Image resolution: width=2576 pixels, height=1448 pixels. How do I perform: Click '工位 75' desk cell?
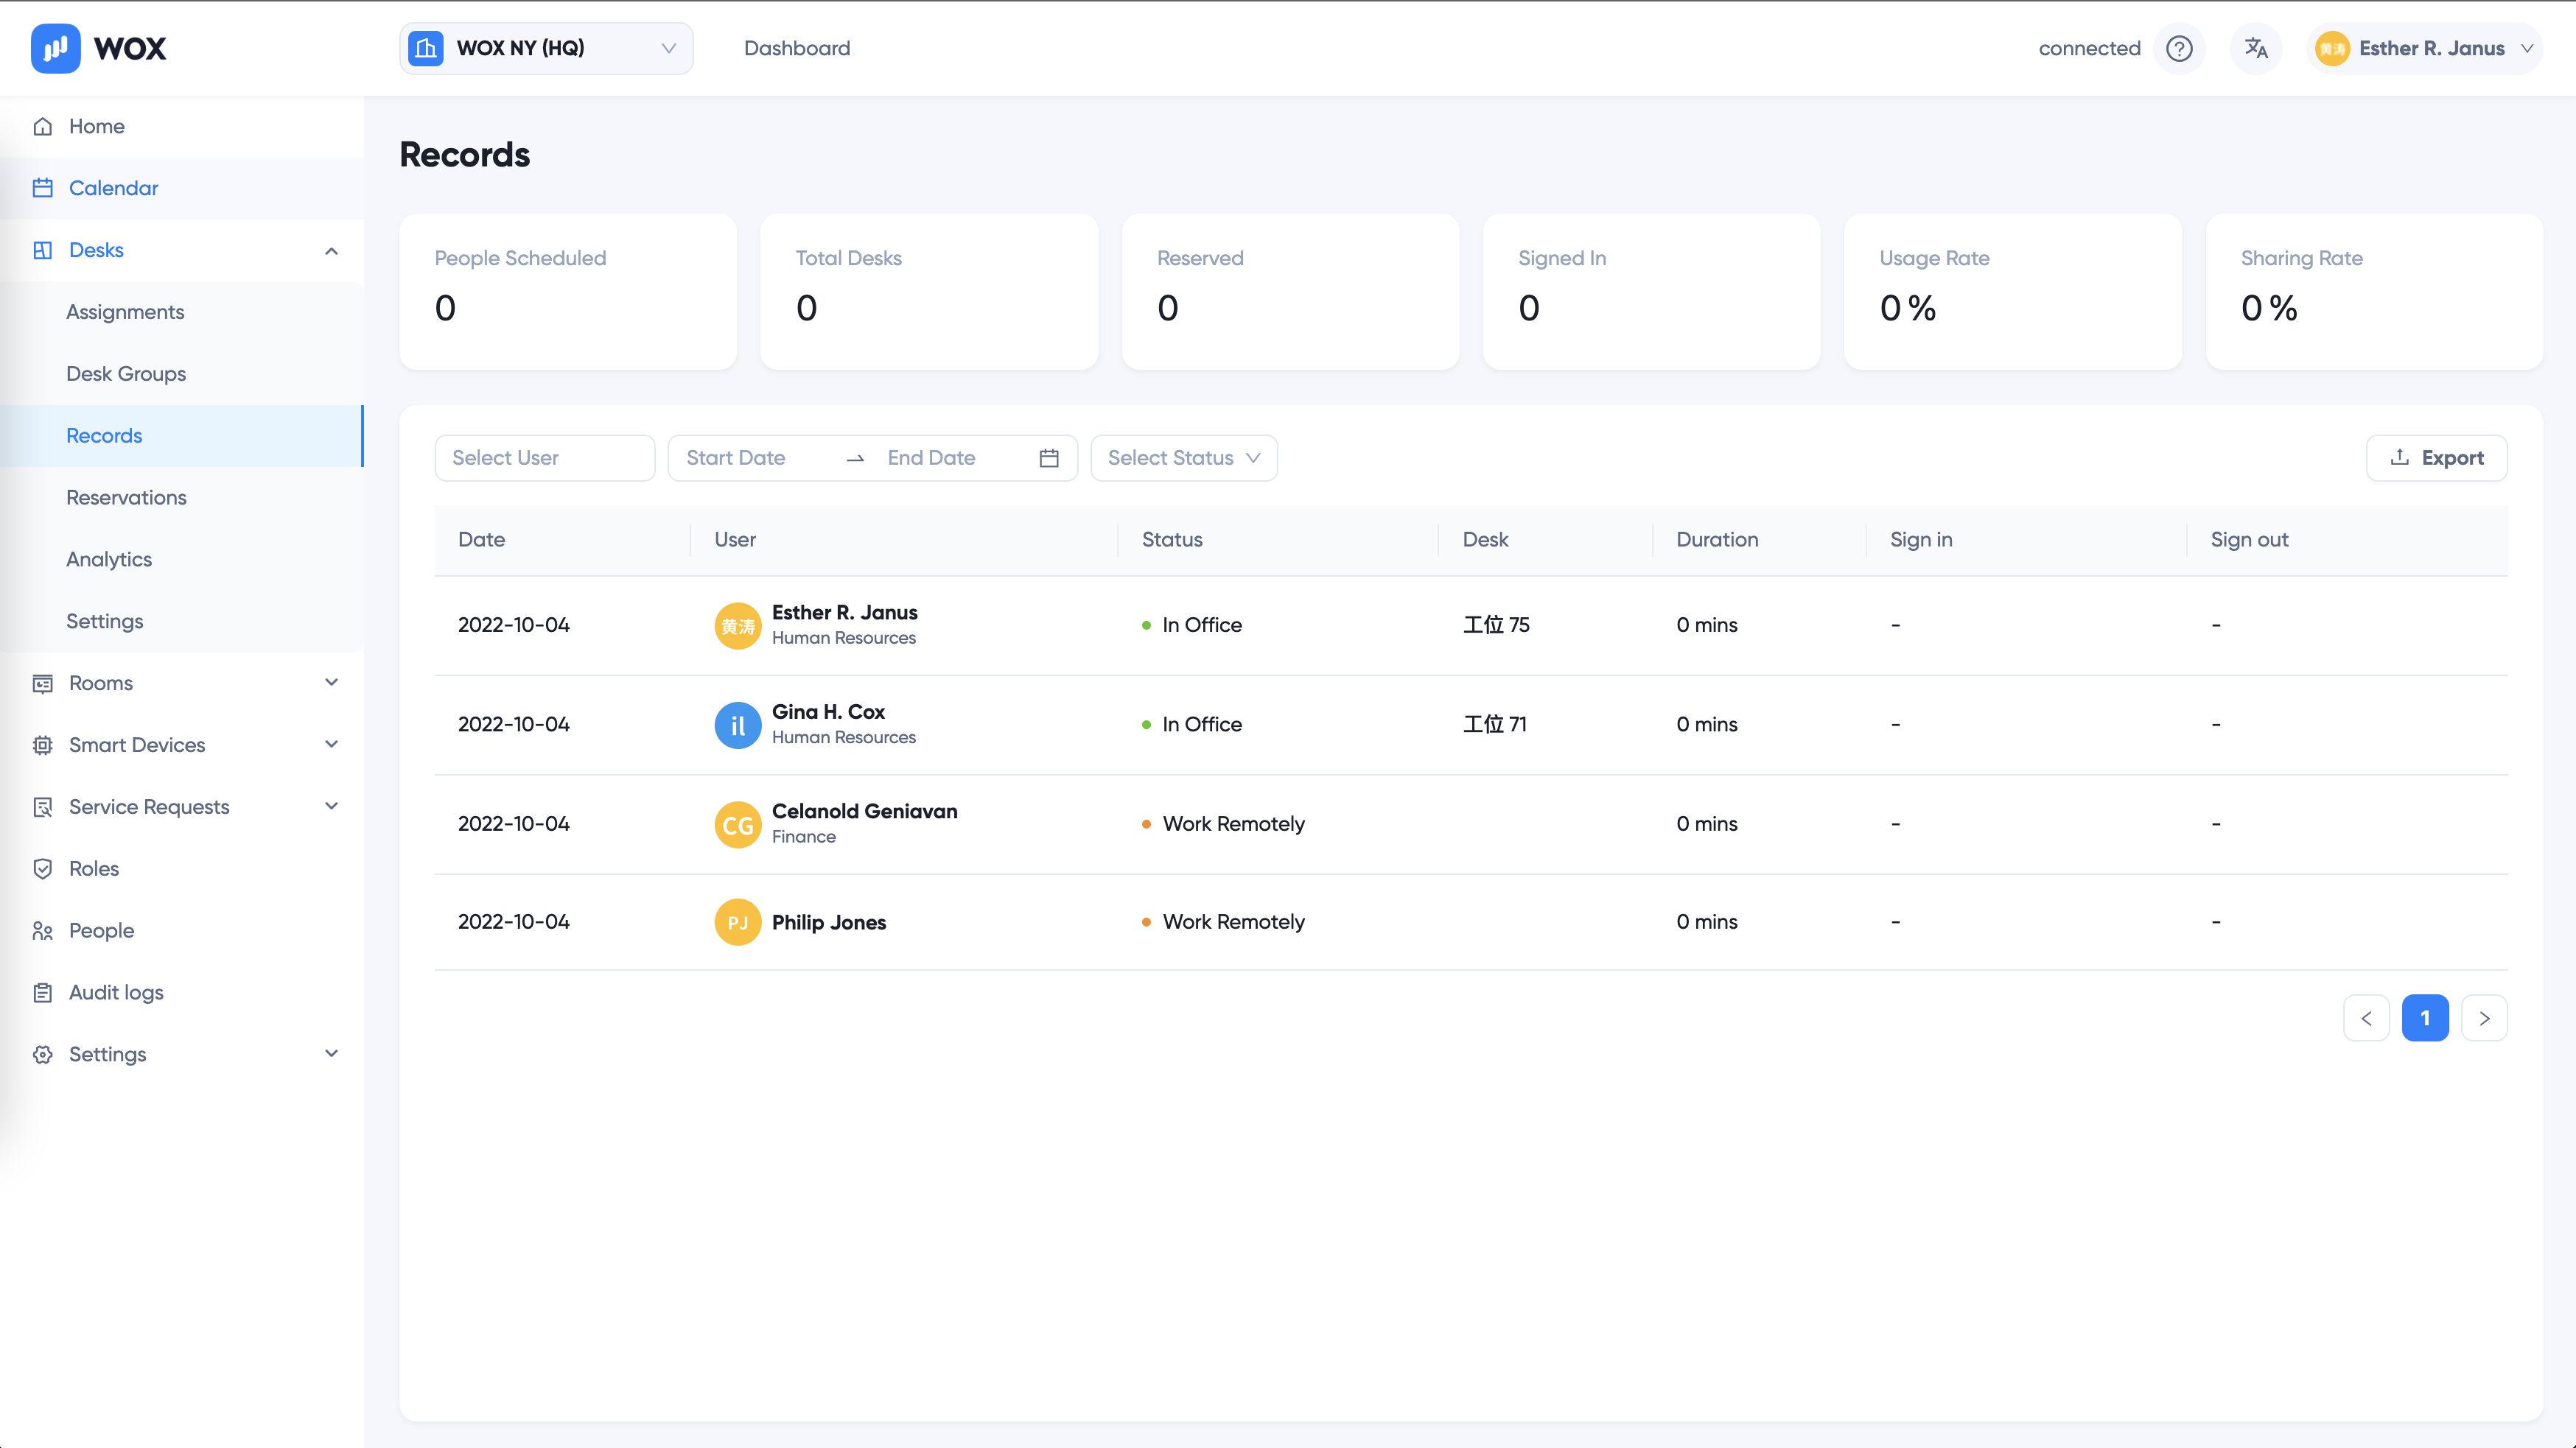(x=1496, y=625)
